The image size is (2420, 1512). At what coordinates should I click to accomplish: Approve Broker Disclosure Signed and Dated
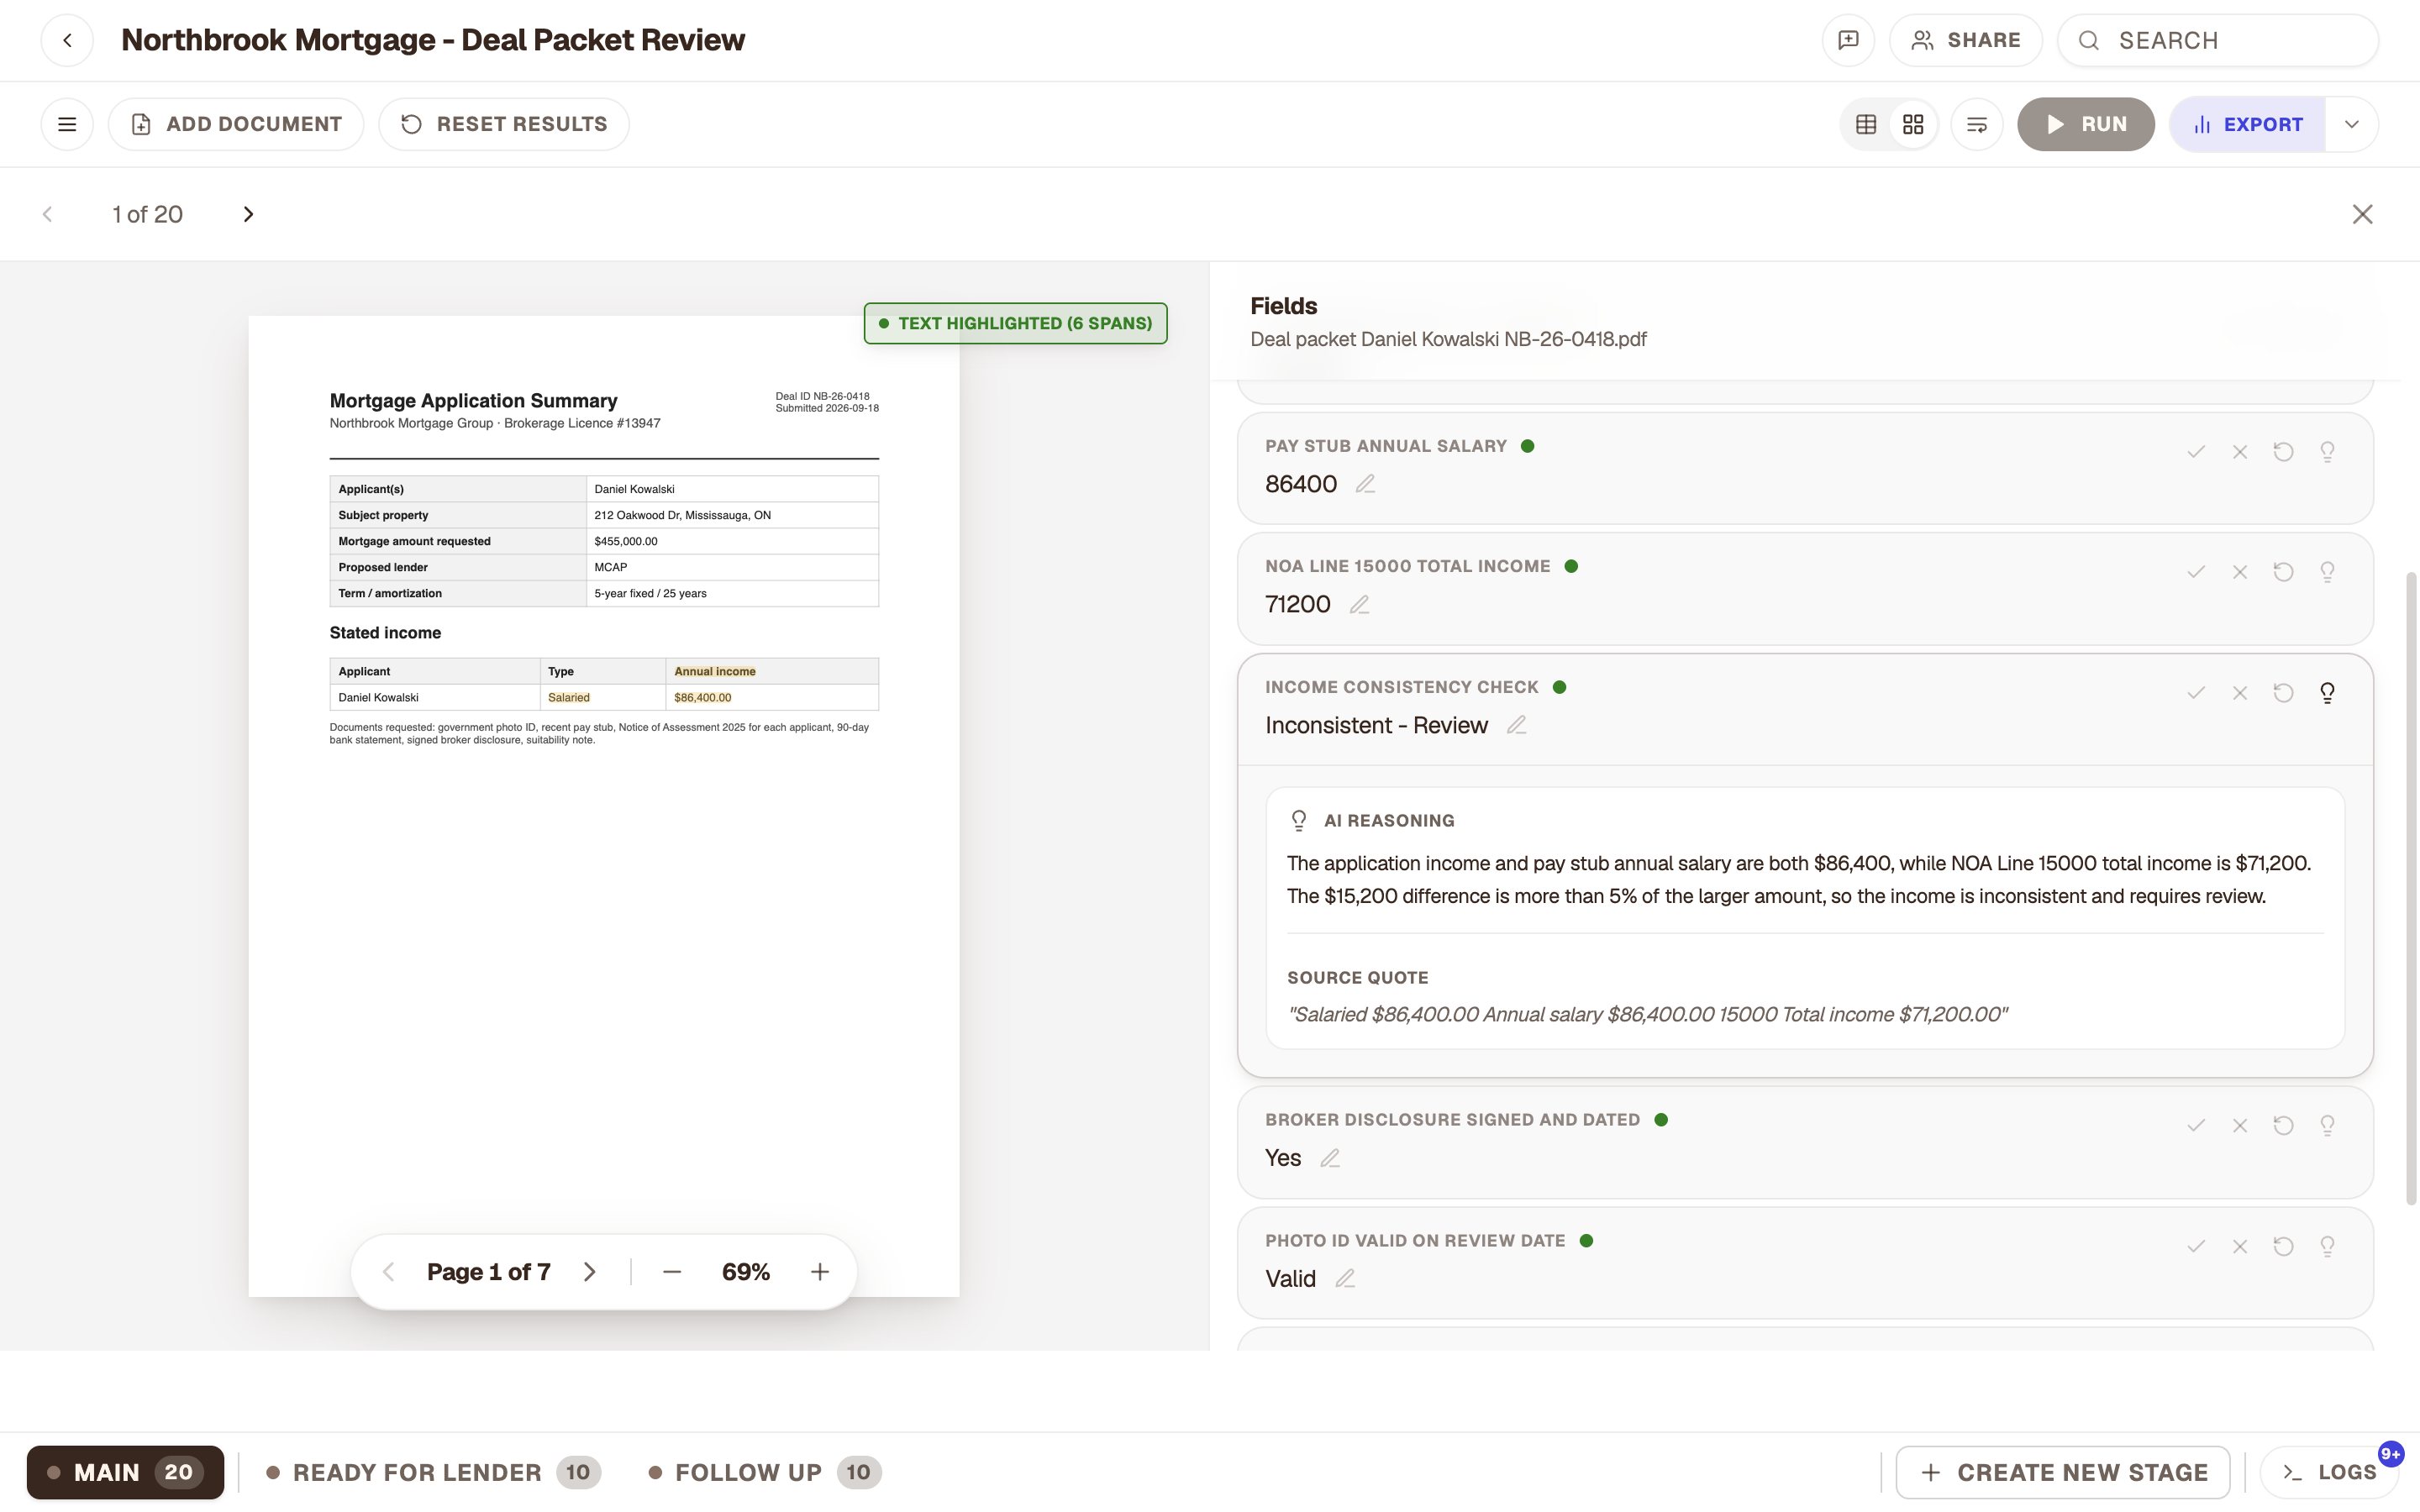click(x=2196, y=1125)
